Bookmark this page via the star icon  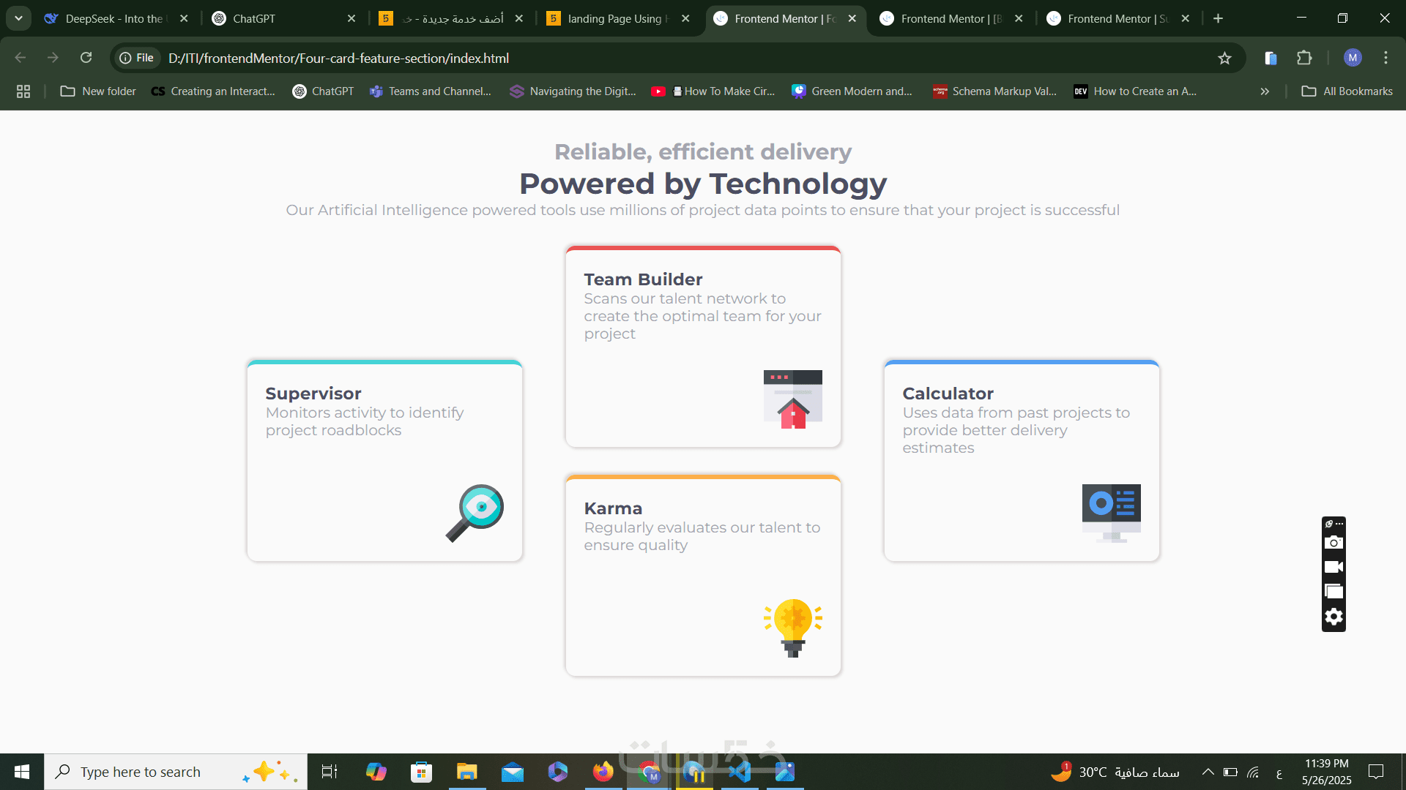pyautogui.click(x=1225, y=58)
